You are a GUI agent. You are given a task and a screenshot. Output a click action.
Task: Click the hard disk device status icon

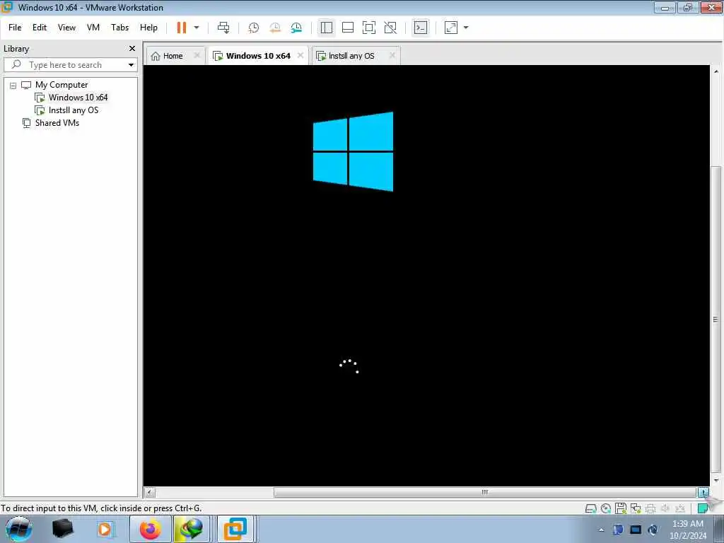590,509
